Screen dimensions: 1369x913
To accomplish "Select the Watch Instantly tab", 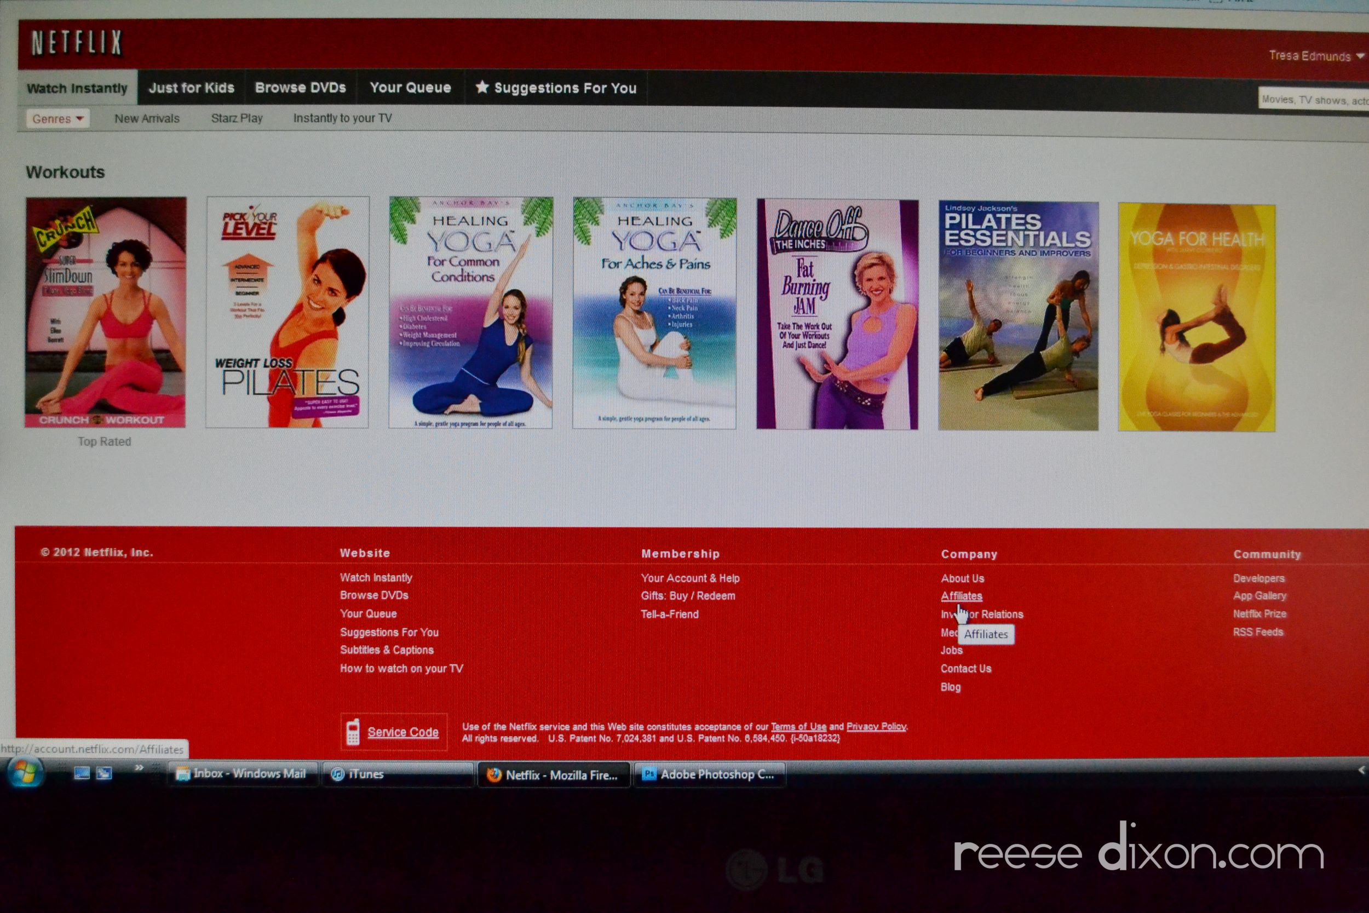I will pyautogui.click(x=77, y=89).
